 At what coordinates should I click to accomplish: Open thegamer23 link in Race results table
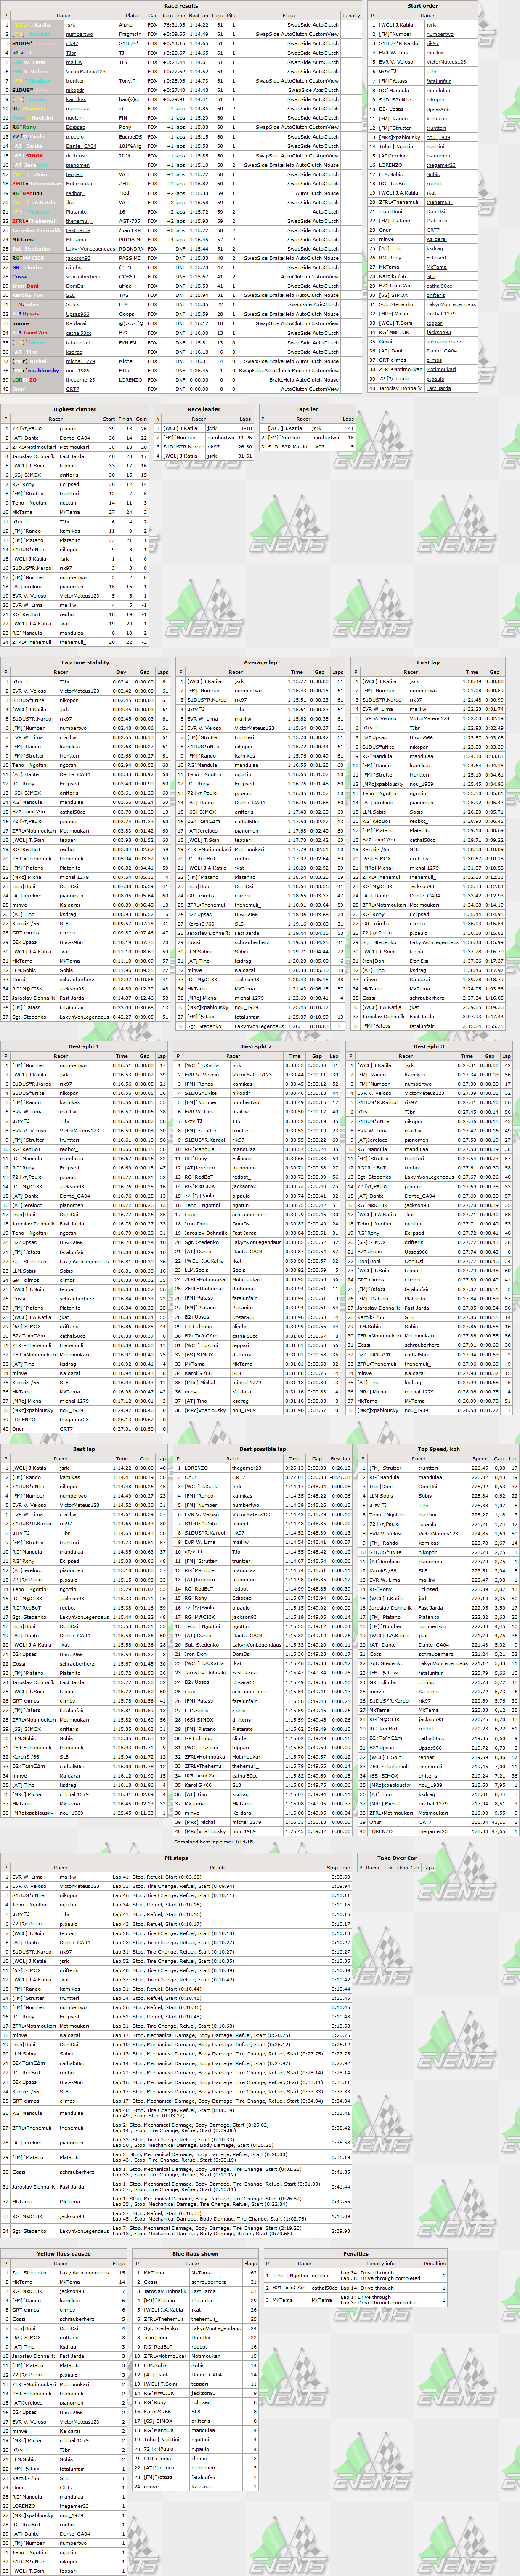pyautogui.click(x=81, y=379)
